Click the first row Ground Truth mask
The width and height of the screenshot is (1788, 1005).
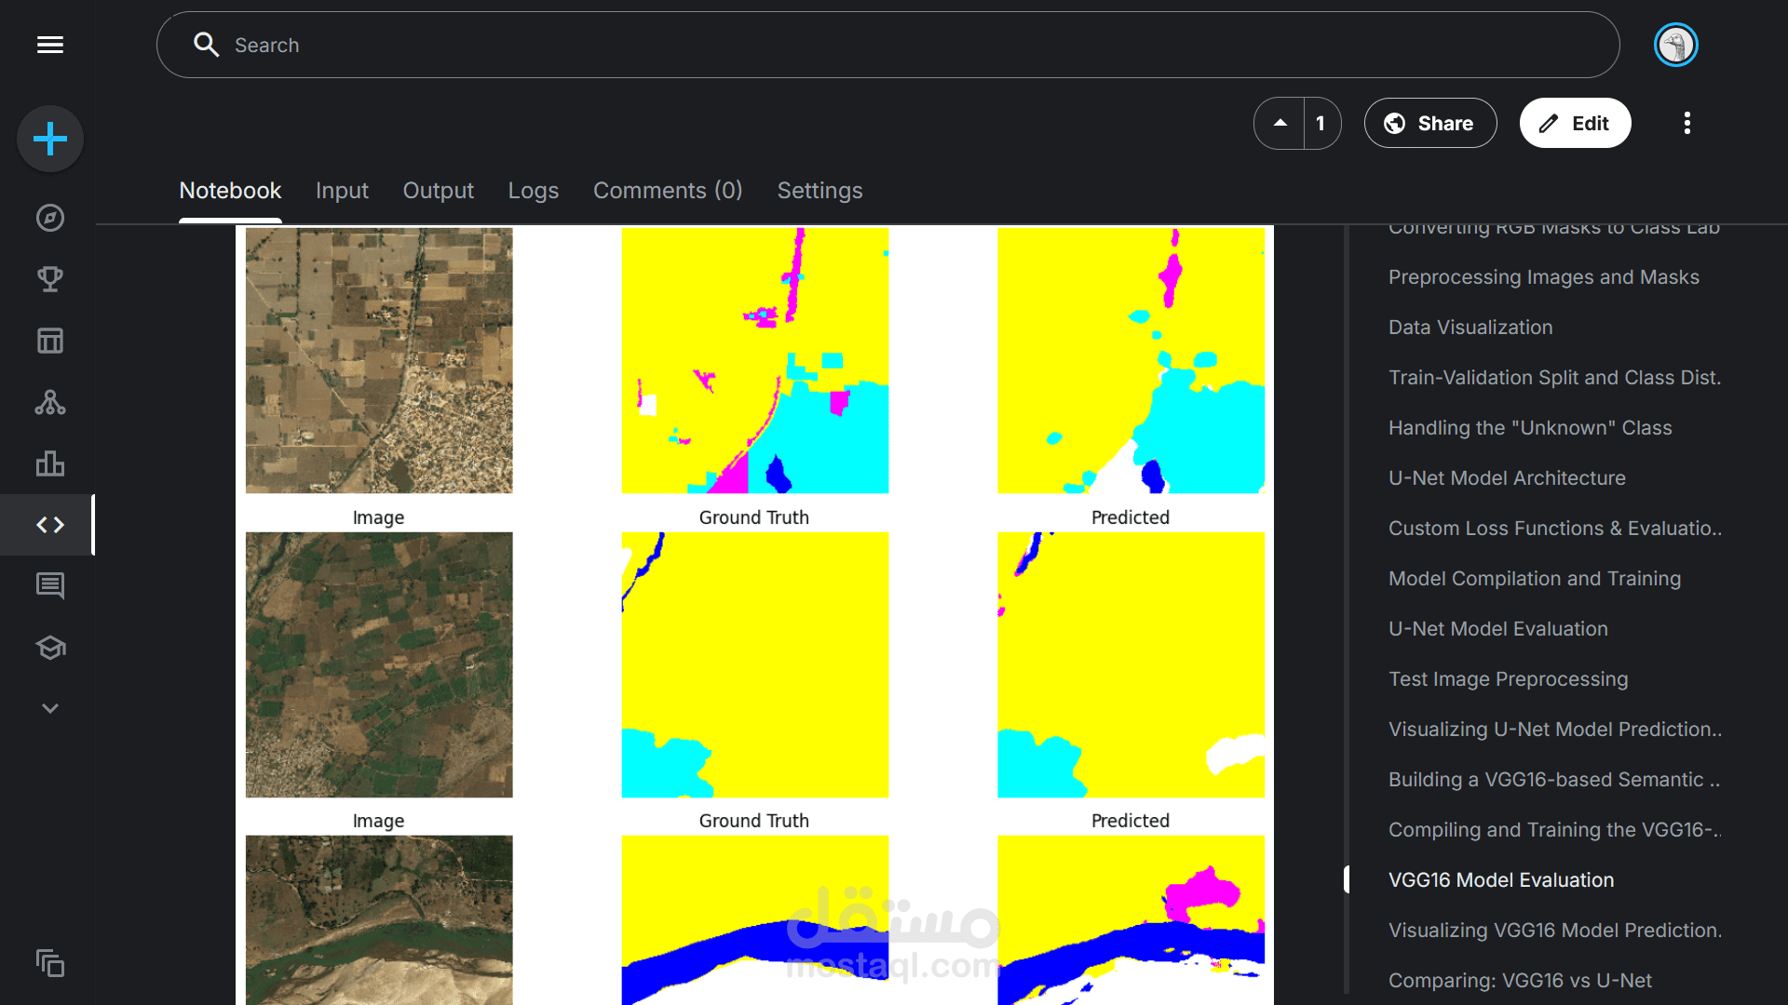[755, 360]
